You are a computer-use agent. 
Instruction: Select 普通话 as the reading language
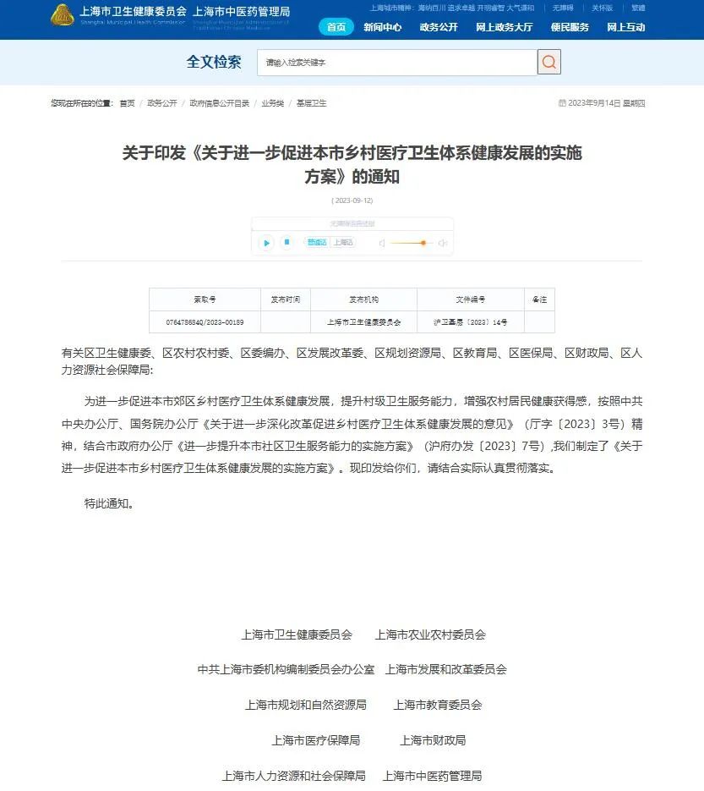tap(317, 243)
